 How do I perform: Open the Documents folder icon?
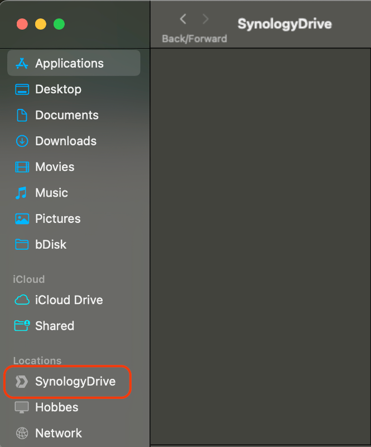[22, 115]
